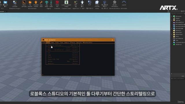Image resolution: width=185 pixels, height=104 pixels.
Task: Launch the Moon Animator plugin
Action: pos(24,4)
